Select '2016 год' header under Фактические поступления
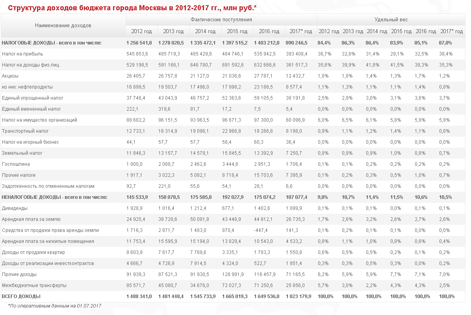The image size is (471, 315). [x=269, y=31]
